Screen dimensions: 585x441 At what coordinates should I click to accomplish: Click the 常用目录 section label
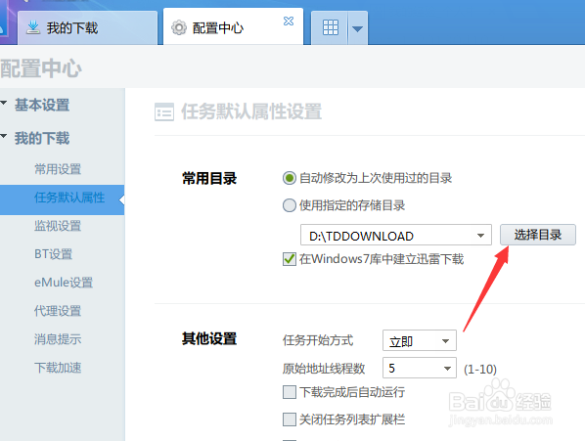coord(209,179)
